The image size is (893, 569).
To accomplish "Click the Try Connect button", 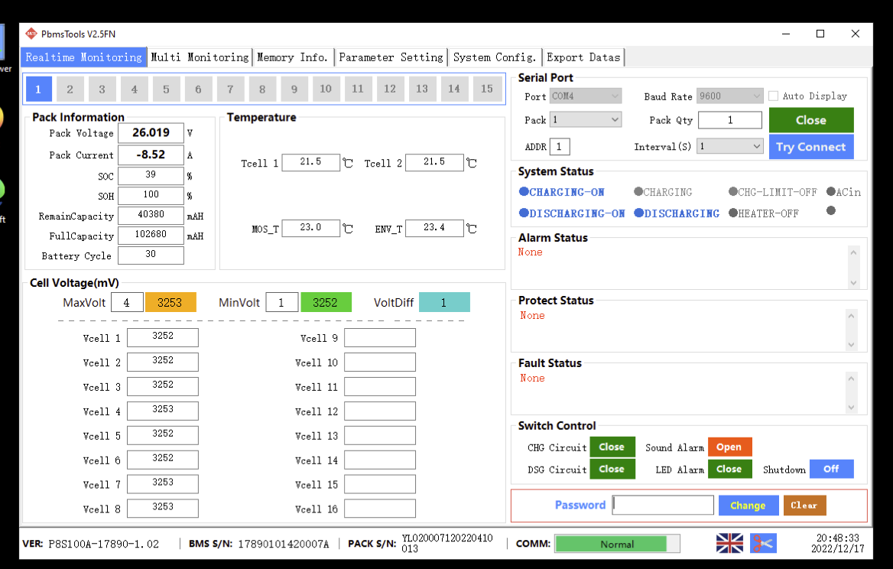I will coord(811,146).
